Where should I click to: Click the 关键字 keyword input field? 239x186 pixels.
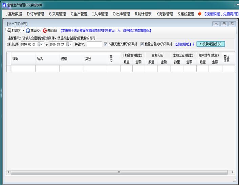click(94, 44)
